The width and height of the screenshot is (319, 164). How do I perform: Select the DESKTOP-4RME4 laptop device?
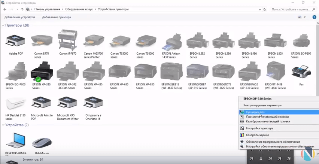[15, 140]
